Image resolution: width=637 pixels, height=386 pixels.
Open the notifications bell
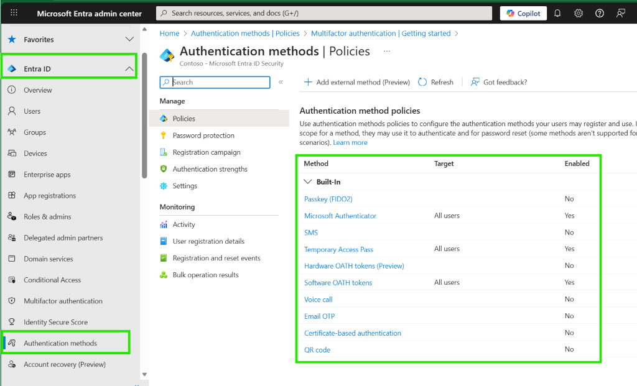point(557,12)
